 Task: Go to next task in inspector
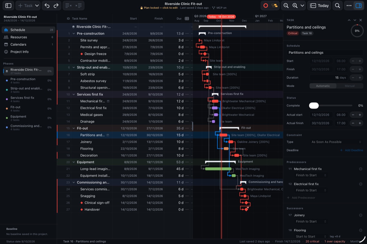[355, 20]
